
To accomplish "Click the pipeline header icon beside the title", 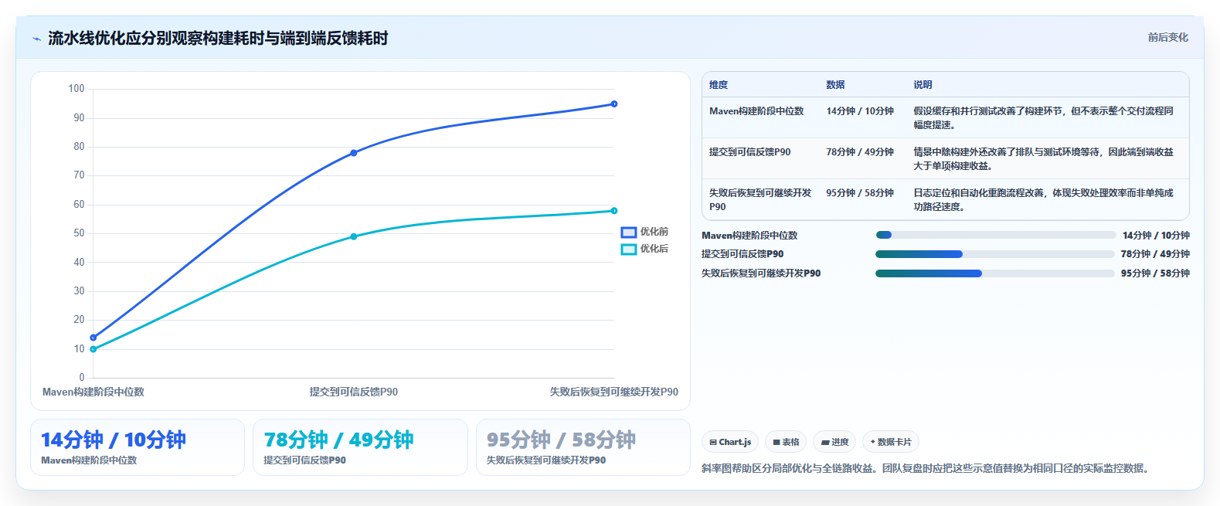I will click(36, 39).
